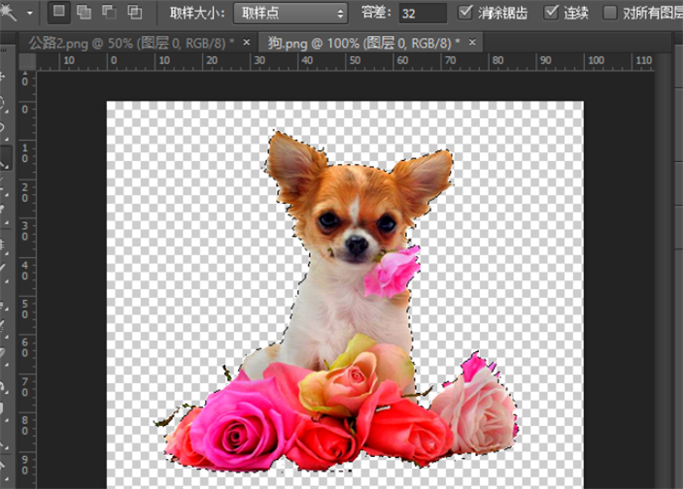Image resolution: width=683 pixels, height=489 pixels.
Task: Open the Magic Wand tool preset picker arrow
Action: [29, 13]
